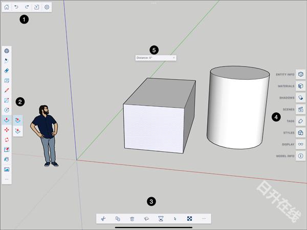Choose the upper Push/Pull variant in flyout
This screenshot has width=307, height=230.
pos(18,120)
